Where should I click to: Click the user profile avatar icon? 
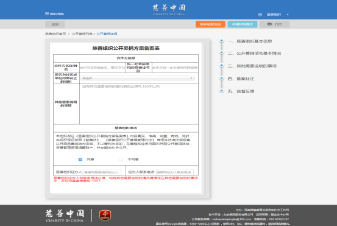tap(260, 15)
